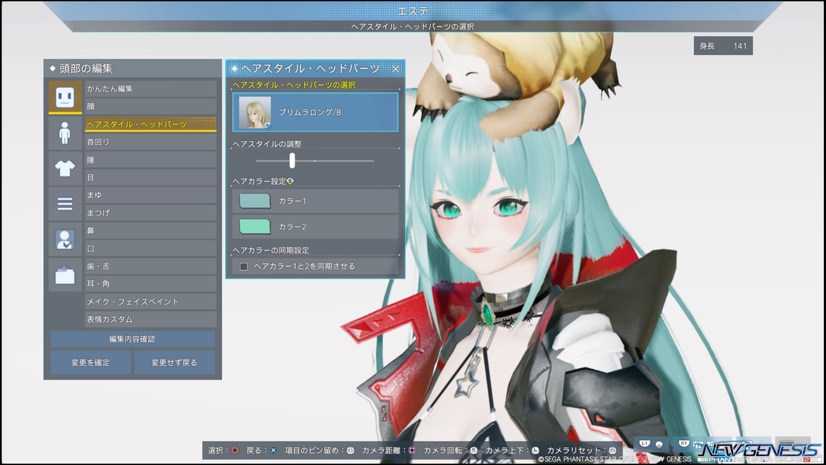This screenshot has height=465, width=826.
Task: Open the 顔 menu item
Action: [x=151, y=107]
